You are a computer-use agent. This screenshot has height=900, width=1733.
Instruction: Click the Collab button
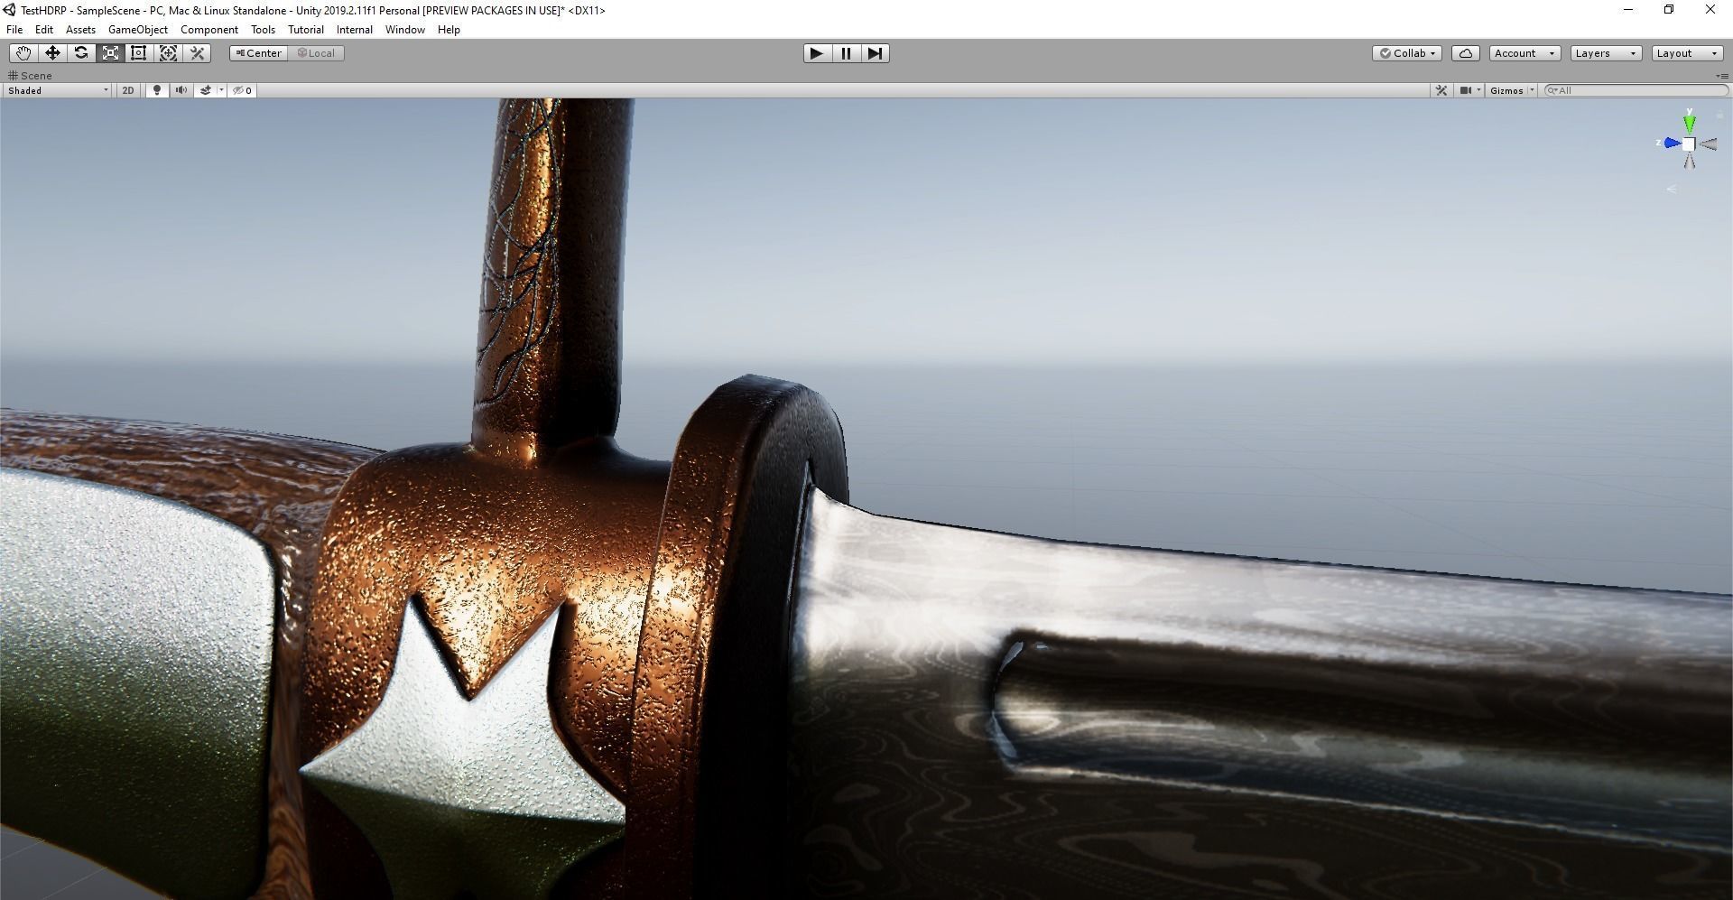pyautogui.click(x=1406, y=52)
